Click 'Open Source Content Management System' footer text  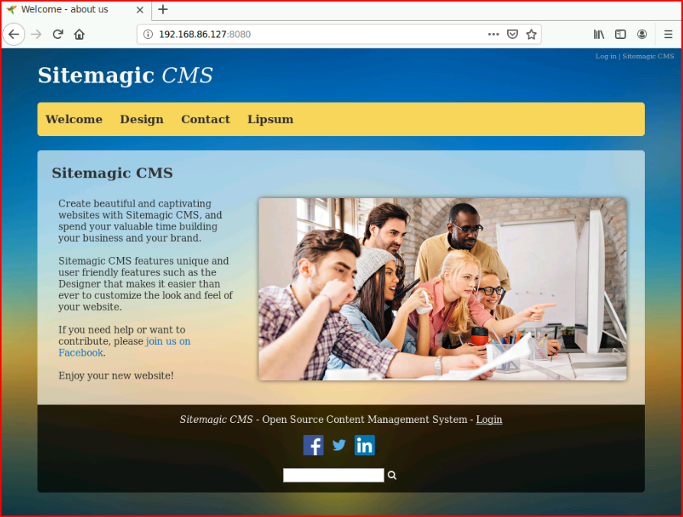[365, 419]
